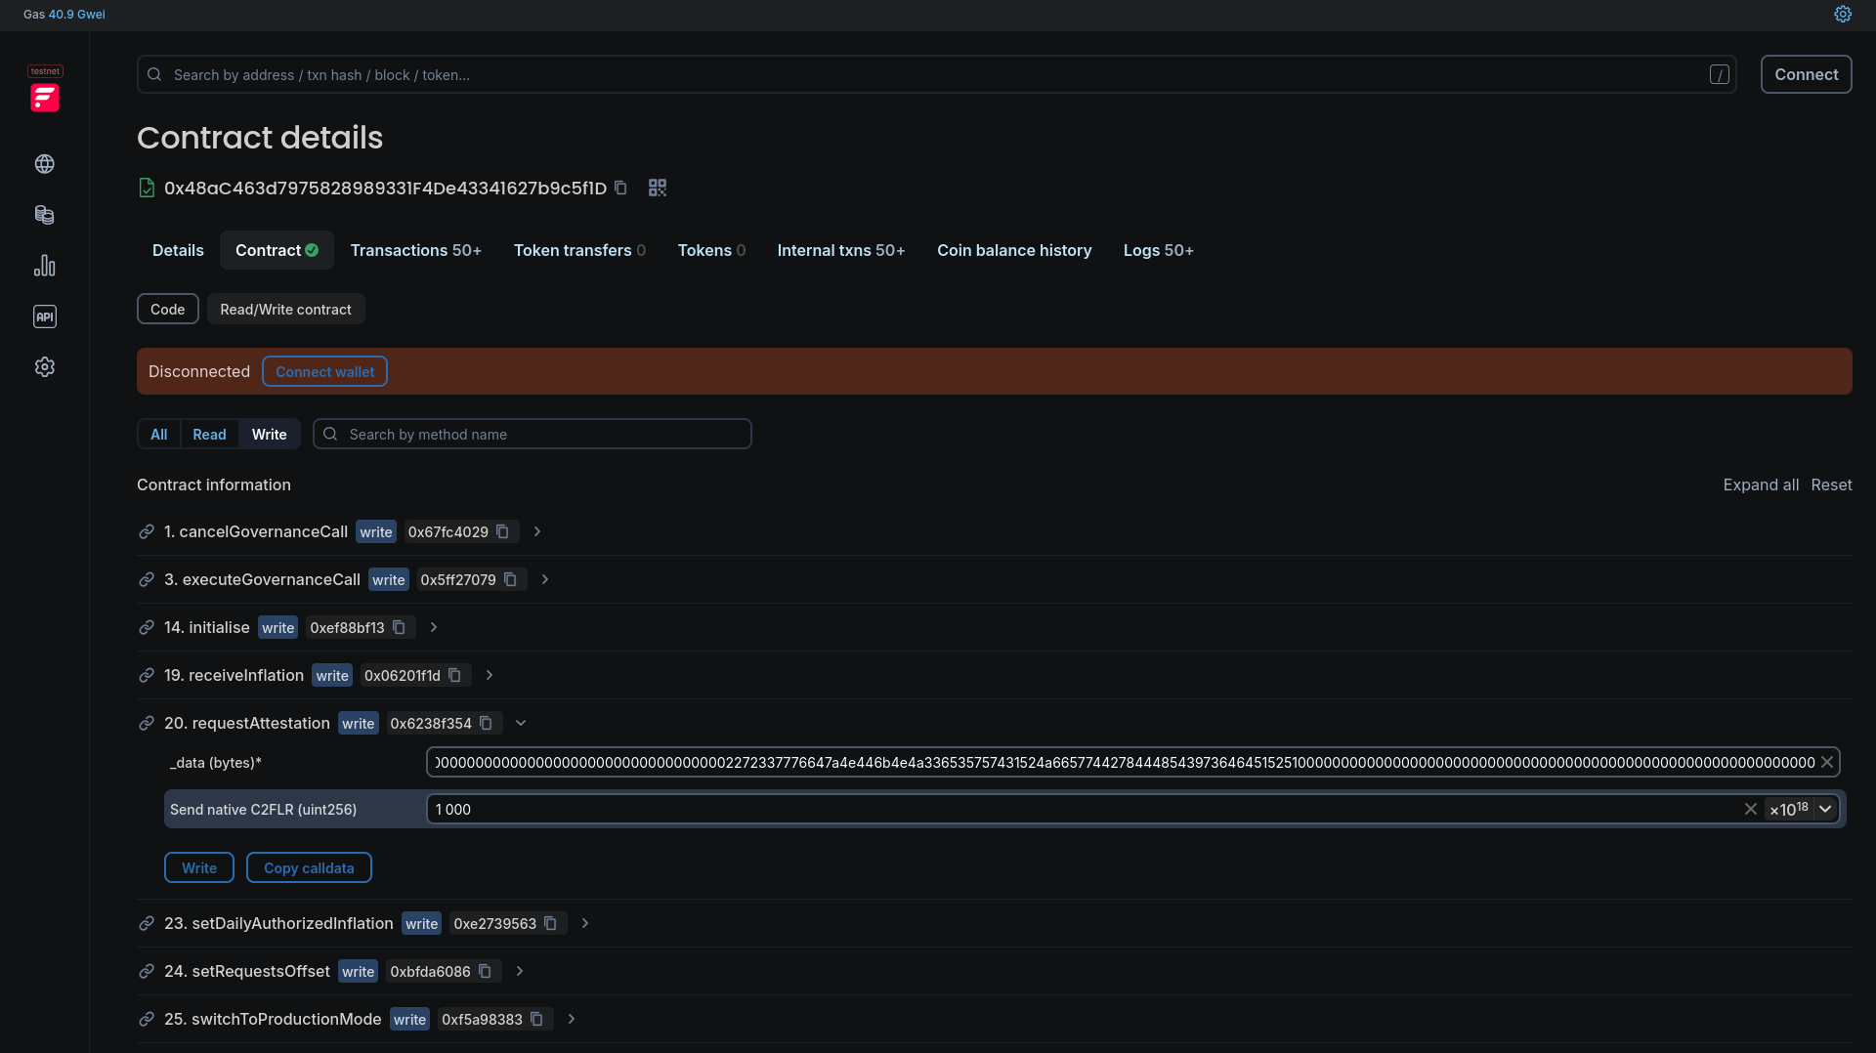Screen dimensions: 1876x1053
Task: Open the API sidebar icon
Action: pos(45,316)
